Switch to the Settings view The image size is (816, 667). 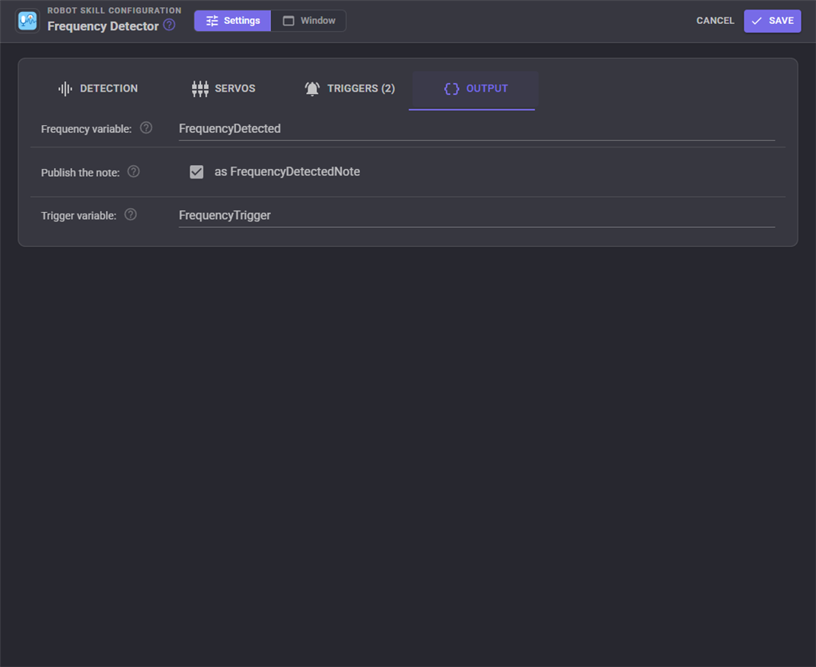tap(233, 21)
